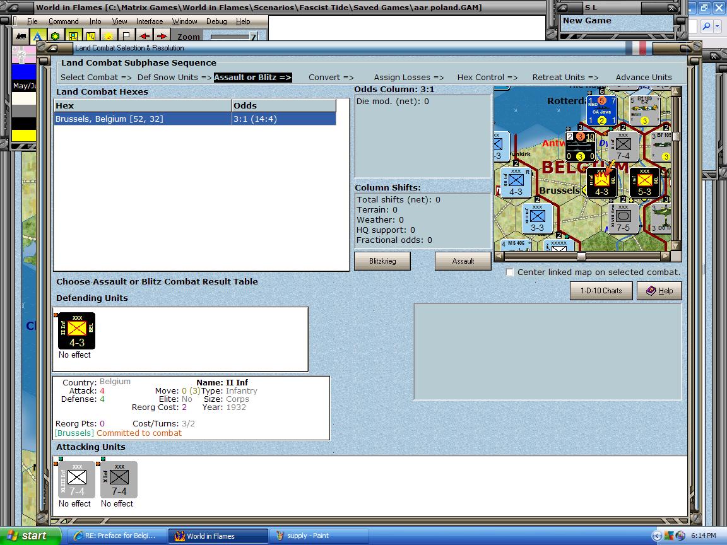The height and width of the screenshot is (545, 727).
Task: Click the Windows Start button
Action: point(30,536)
